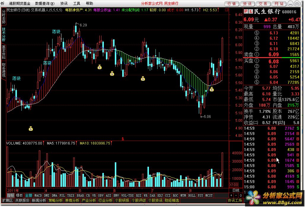Apply the MTM indicator

click(x=183, y=195)
